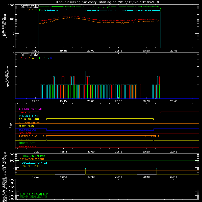The height and width of the screenshot is (202, 202).
Task: Select the DECIMATION_WEIGHT legend label
Action: [32, 159]
